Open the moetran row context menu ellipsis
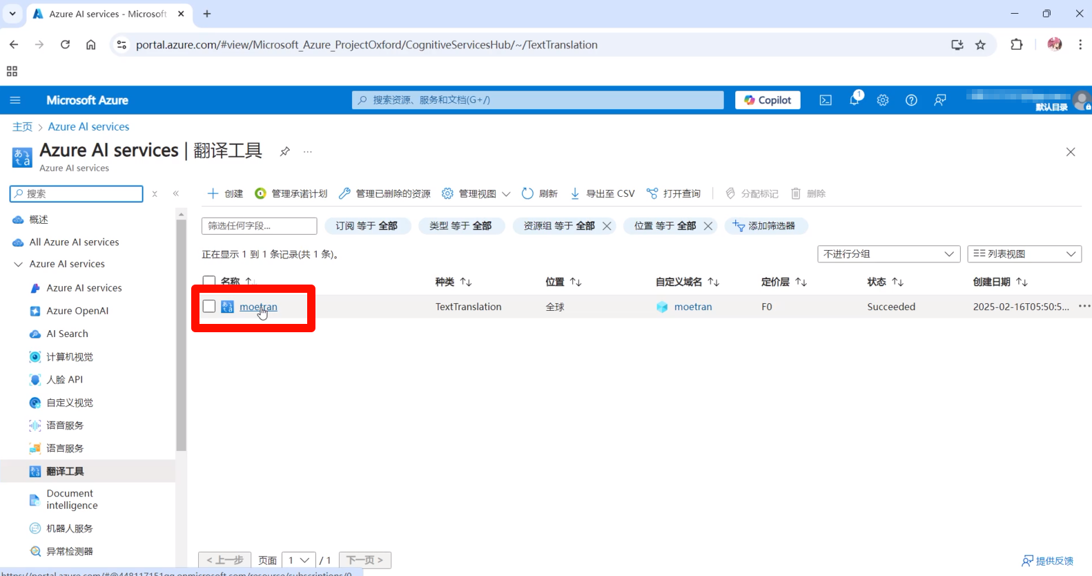Screen dimensions: 1092x576 pyautogui.click(x=1084, y=306)
